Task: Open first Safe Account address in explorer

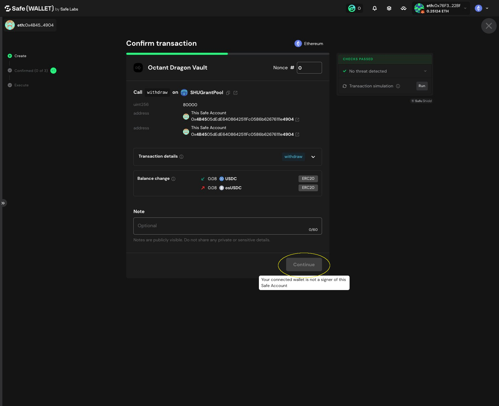Action: coord(297,120)
